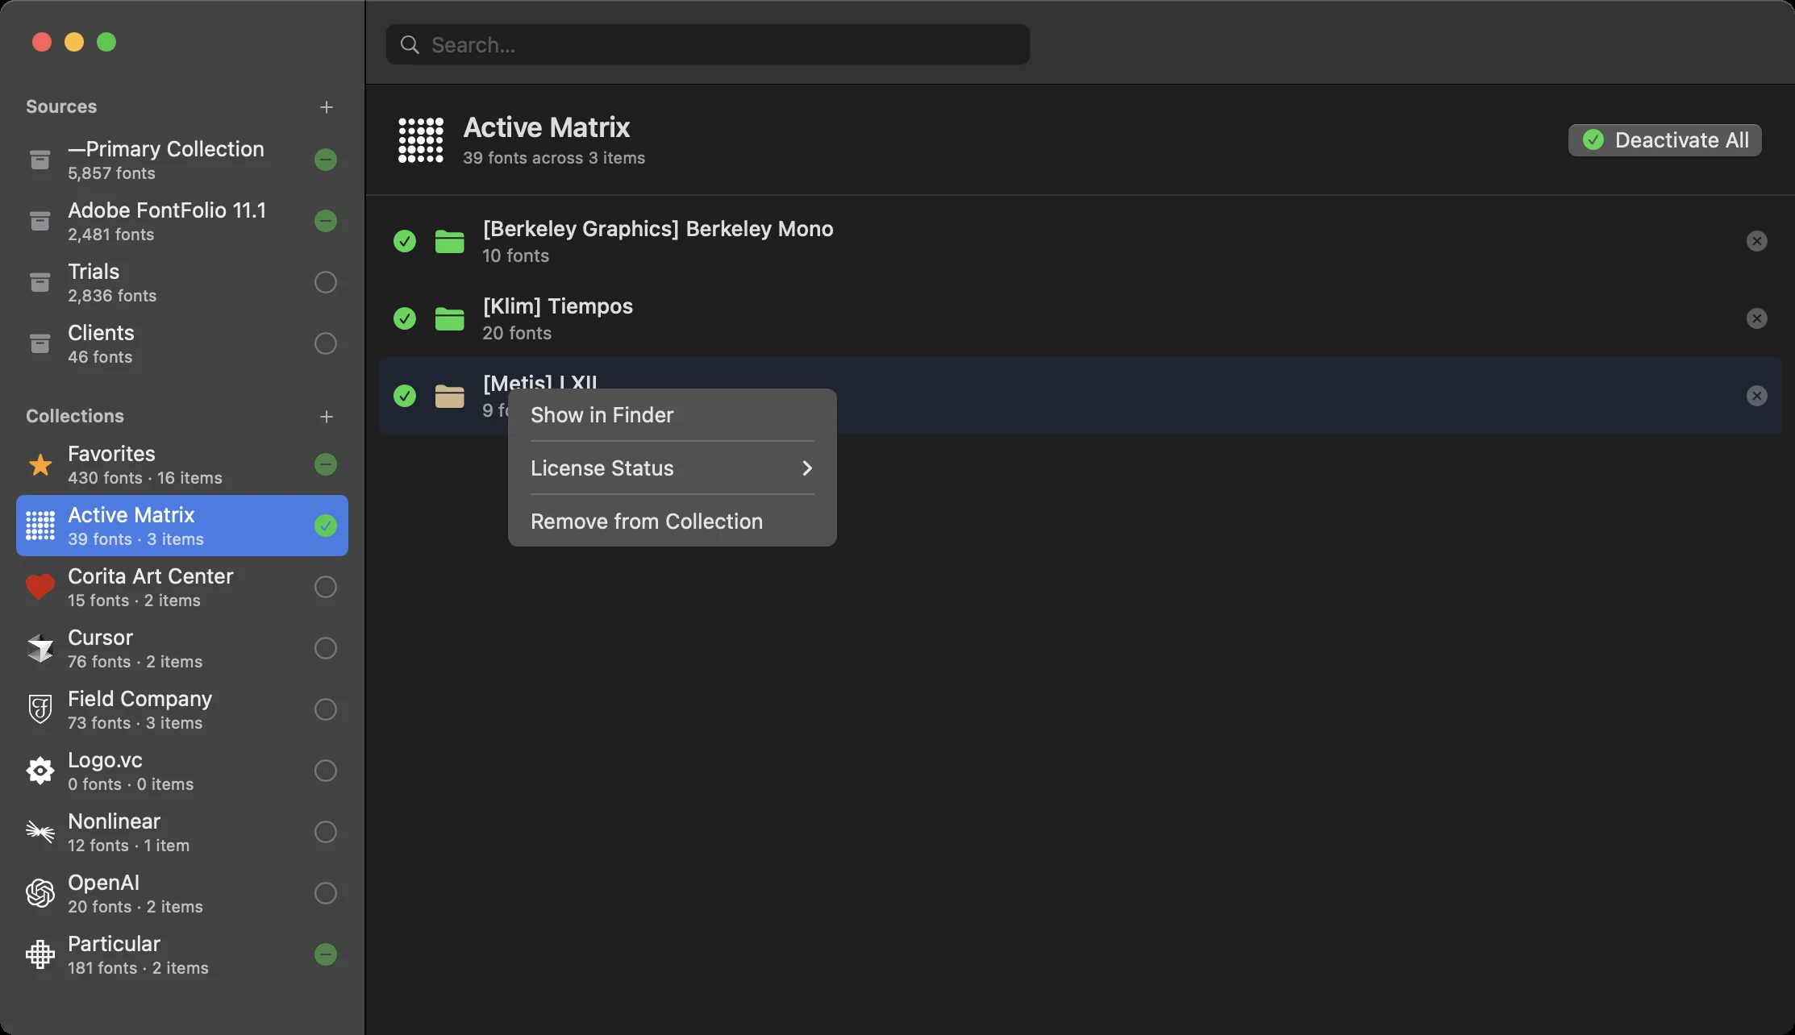
Task: Activate the Logo.vc collection
Action: click(326, 771)
